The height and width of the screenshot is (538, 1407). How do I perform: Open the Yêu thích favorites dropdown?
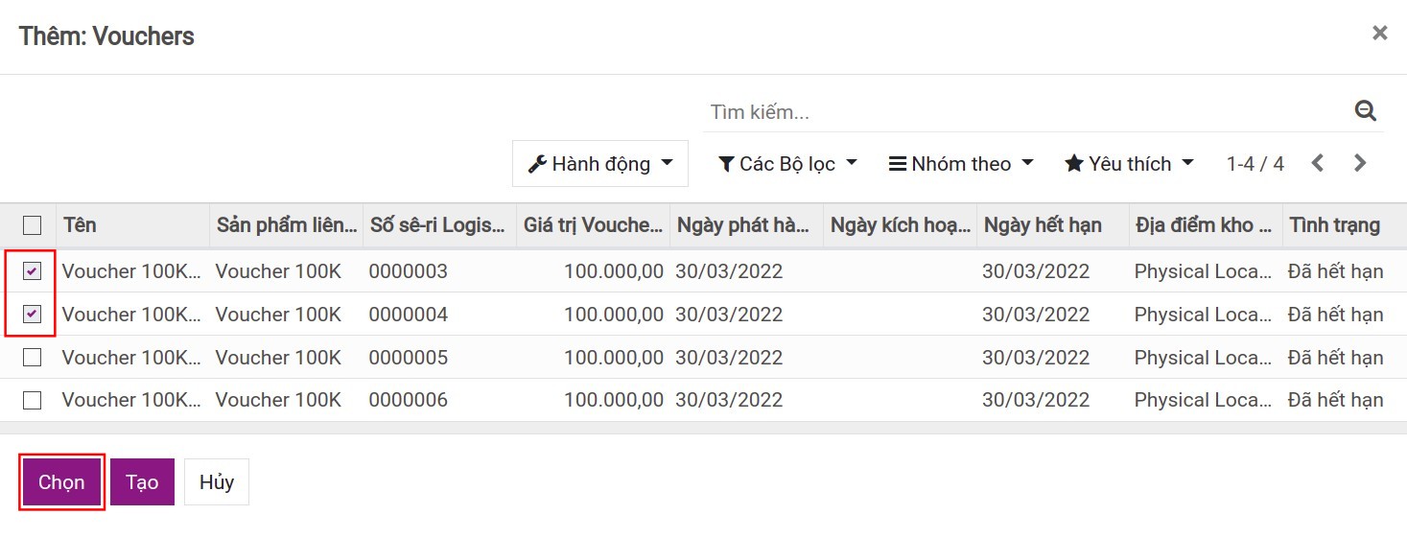[x=1129, y=164]
